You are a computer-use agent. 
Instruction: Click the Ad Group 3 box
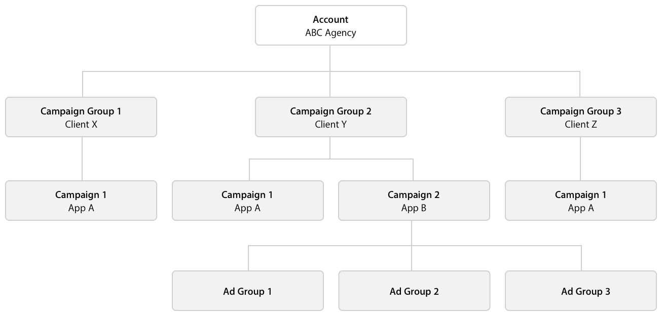coord(580,291)
